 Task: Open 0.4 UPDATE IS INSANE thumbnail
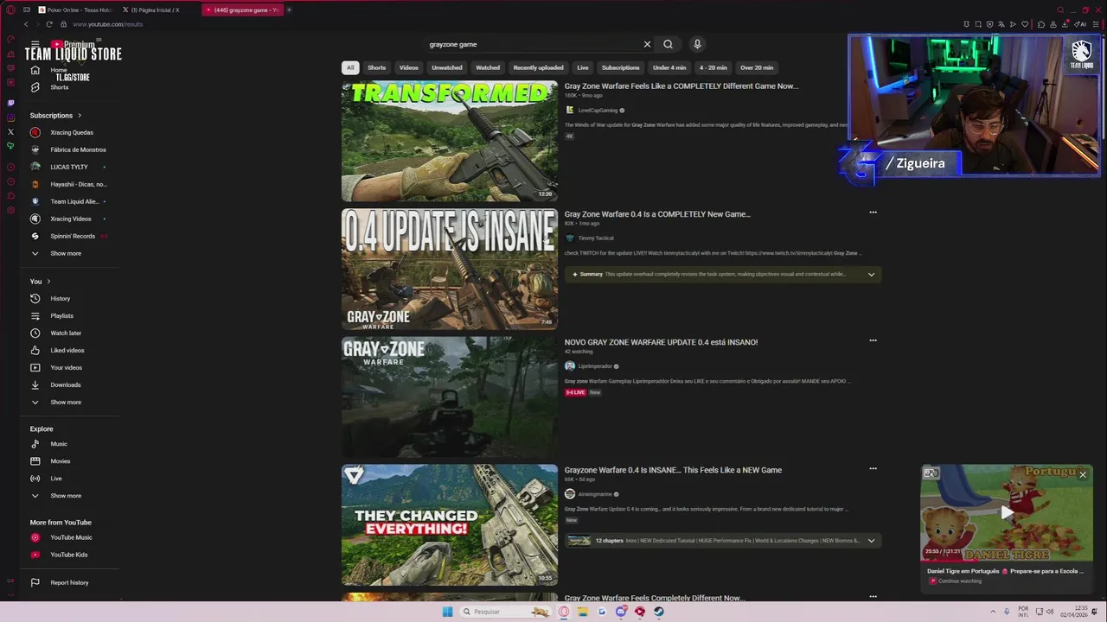tap(450, 270)
